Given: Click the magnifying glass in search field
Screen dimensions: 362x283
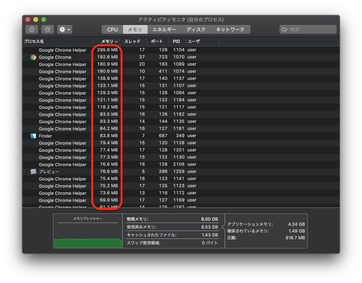Looking at the screenshot, I should tap(284, 29).
